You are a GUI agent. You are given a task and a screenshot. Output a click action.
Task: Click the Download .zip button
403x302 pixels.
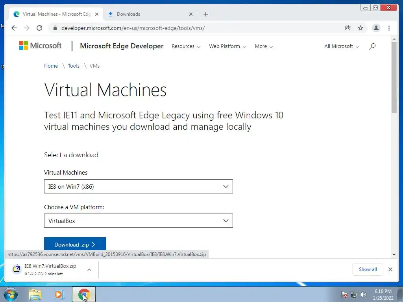point(75,244)
